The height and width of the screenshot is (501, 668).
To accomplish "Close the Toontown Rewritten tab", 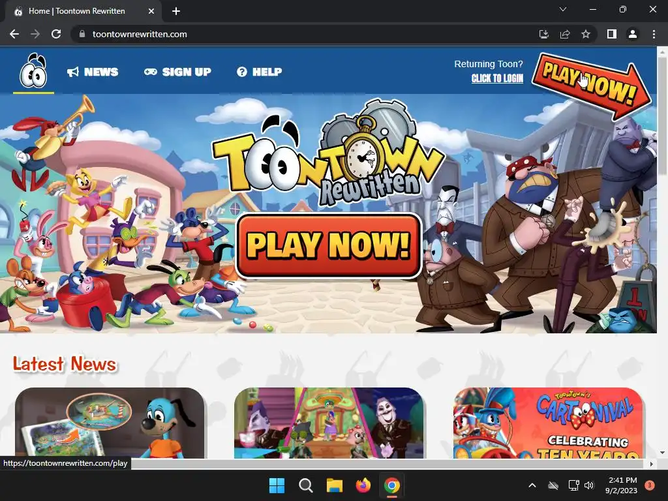I will (151, 11).
